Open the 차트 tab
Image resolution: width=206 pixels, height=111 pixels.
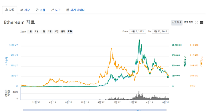tap(10, 10)
